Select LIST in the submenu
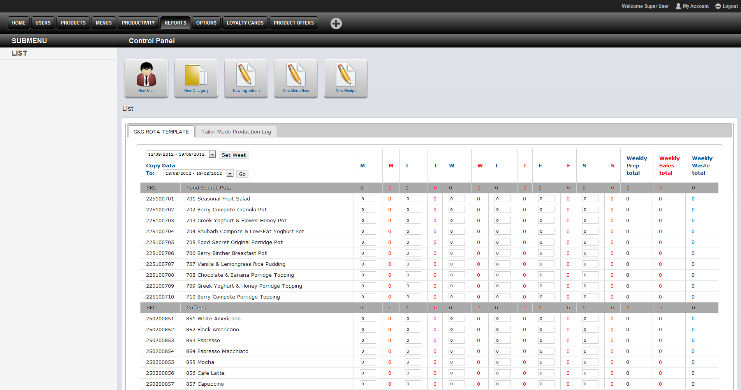 [19, 53]
